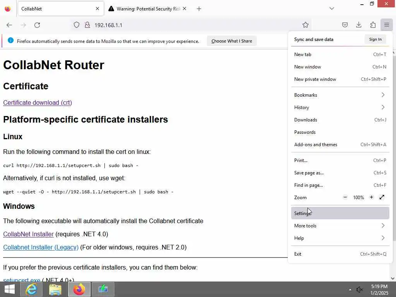Image resolution: width=396 pixels, height=297 pixels.
Task: Click the Firefox logo icon in title bar
Action: pyautogui.click(x=8, y=9)
